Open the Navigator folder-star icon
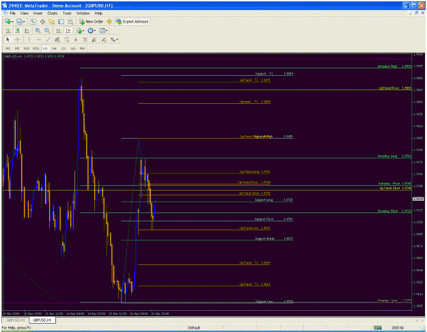 point(51,21)
